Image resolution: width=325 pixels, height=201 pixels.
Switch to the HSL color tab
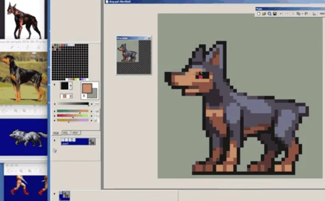[65, 133]
